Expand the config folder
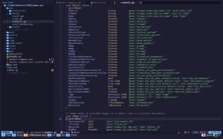The height and width of the screenshot is (139, 223). click(x=5, y=35)
